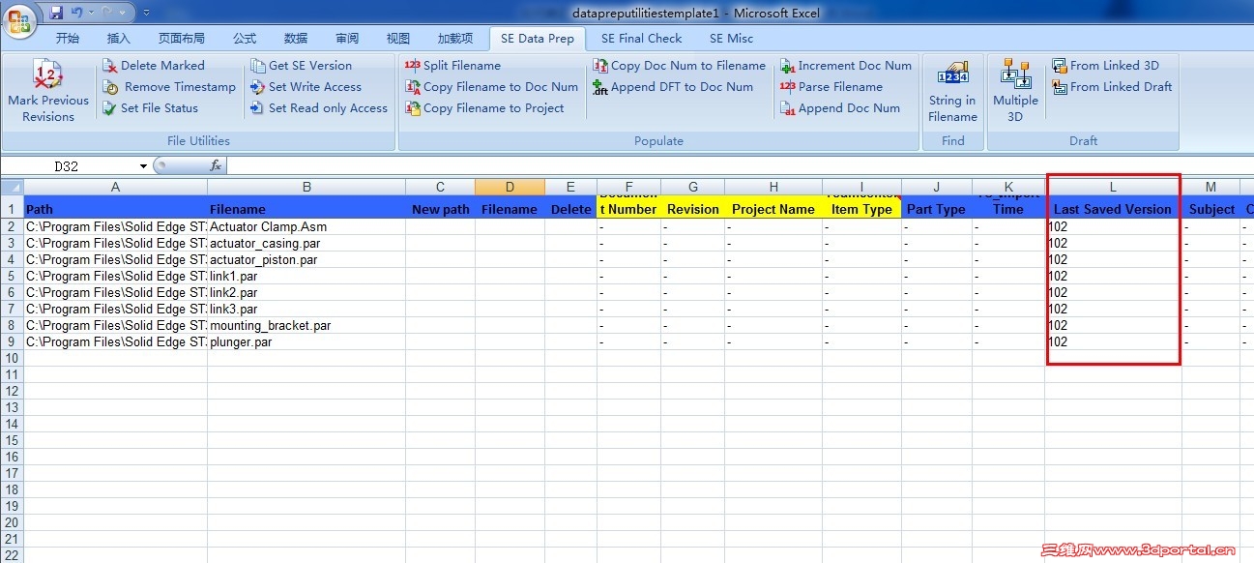Select cell link2.par
1254x563 pixels.
pos(306,292)
